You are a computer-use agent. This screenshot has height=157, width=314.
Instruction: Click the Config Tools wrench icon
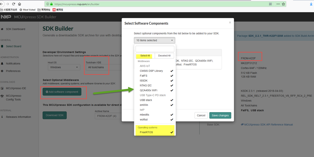click(x=2, y=96)
